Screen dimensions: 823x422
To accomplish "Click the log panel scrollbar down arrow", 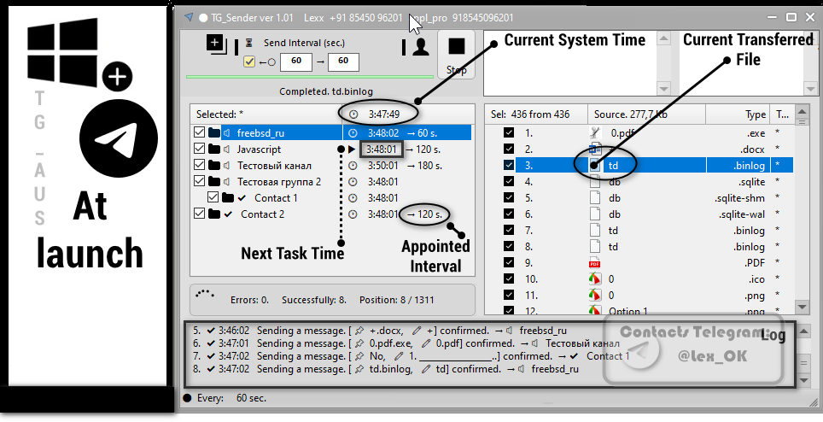I will (x=803, y=380).
